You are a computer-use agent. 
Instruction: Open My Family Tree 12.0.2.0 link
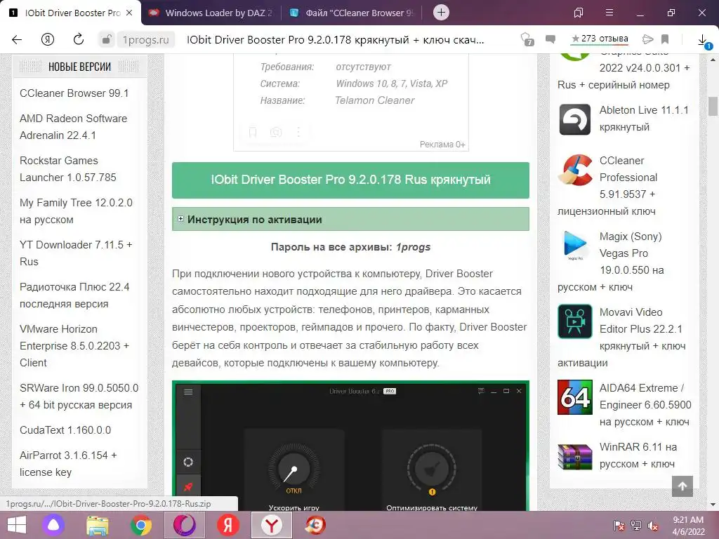pos(76,211)
